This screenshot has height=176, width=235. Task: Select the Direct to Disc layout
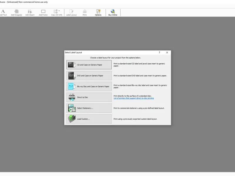[89, 97]
